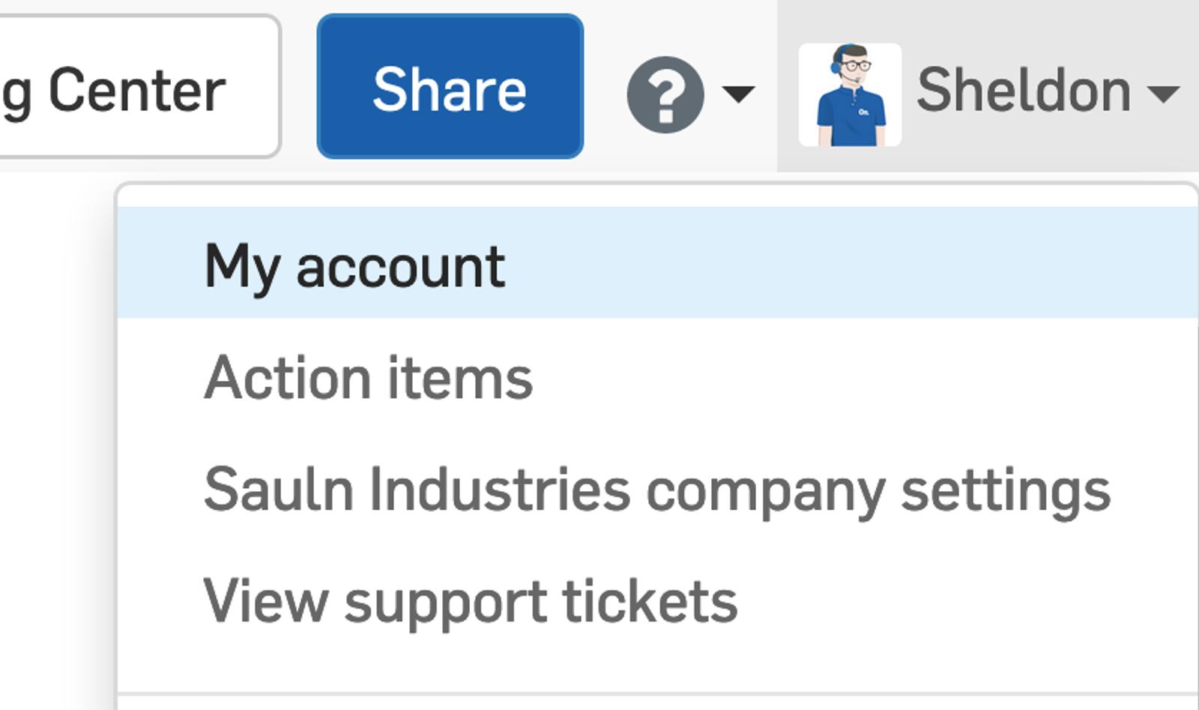
Task: Check support tickets via the menu
Action: point(471,601)
